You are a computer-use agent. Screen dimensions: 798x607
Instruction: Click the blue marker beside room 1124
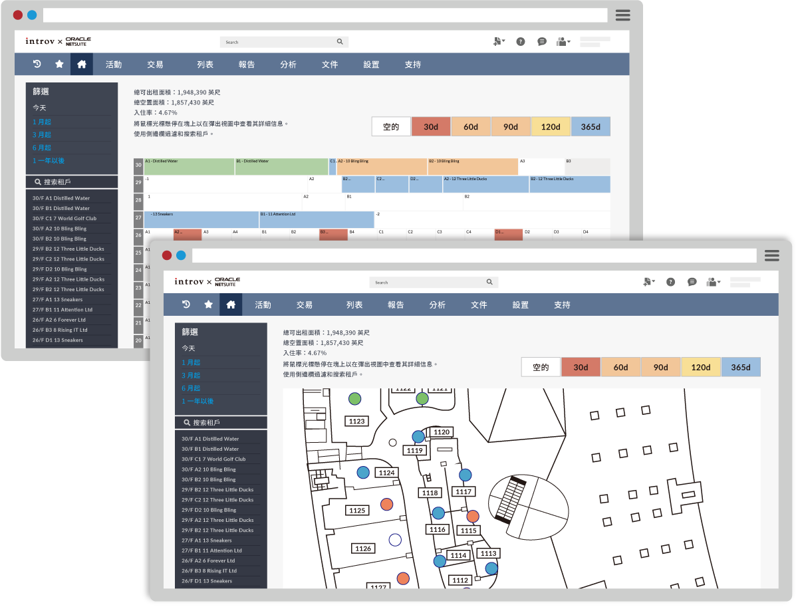363,473
